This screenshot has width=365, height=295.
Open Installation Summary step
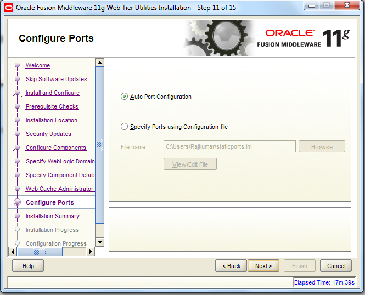tap(53, 216)
